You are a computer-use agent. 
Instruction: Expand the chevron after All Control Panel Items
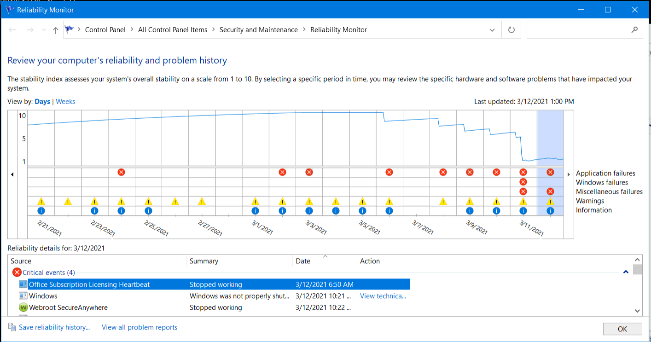click(214, 30)
